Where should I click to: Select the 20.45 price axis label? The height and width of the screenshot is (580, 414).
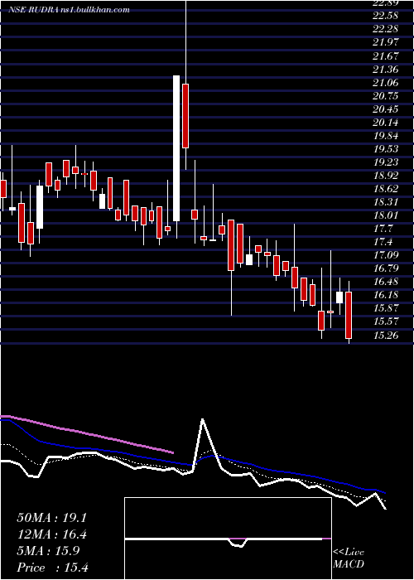(386, 109)
